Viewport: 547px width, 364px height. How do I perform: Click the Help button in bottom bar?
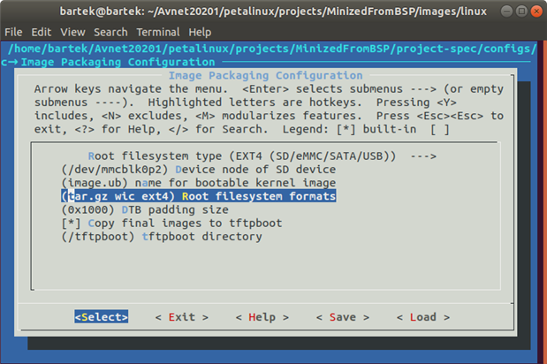click(255, 317)
